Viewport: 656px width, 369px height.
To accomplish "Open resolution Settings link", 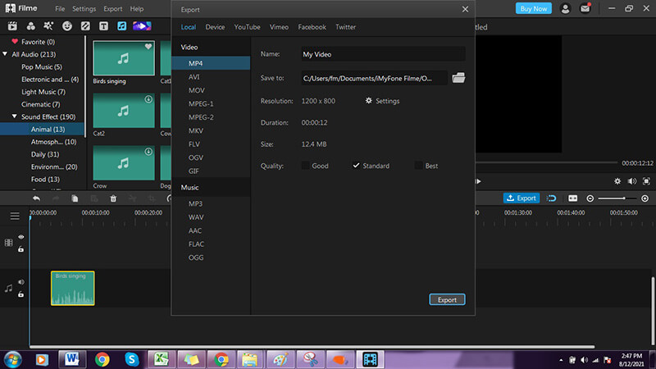I will tap(382, 101).
